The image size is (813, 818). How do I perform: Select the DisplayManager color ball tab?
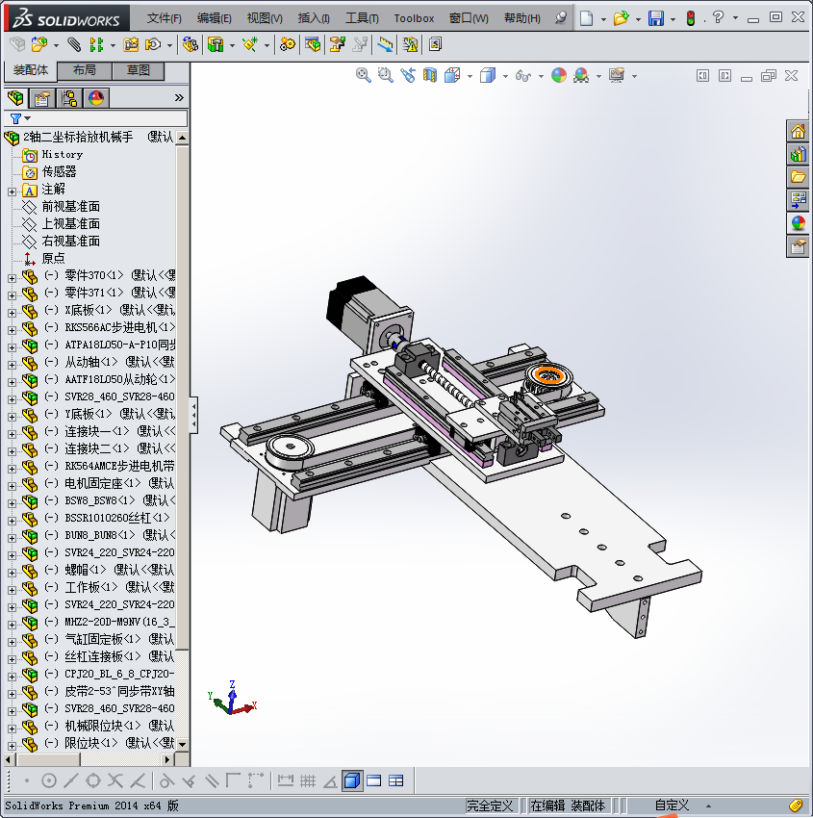96,98
